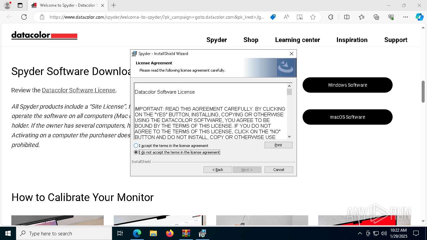Click the license text scroll-down arrow
This screenshot has width=427, height=240.
point(289,136)
